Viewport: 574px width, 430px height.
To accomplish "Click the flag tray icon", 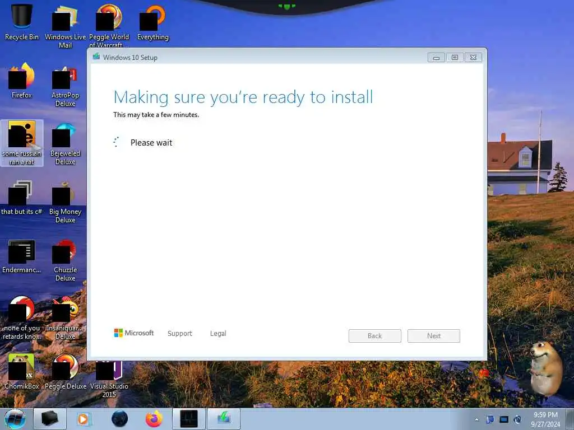I will click(490, 419).
